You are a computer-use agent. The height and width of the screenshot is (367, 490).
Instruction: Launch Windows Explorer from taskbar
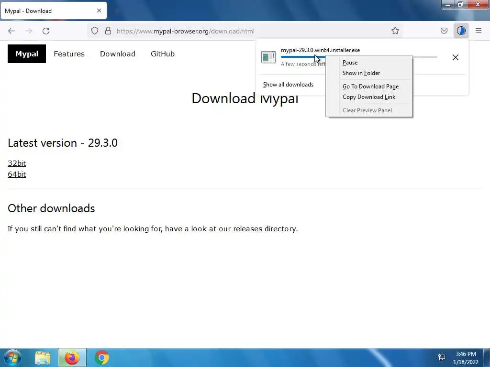pos(43,357)
